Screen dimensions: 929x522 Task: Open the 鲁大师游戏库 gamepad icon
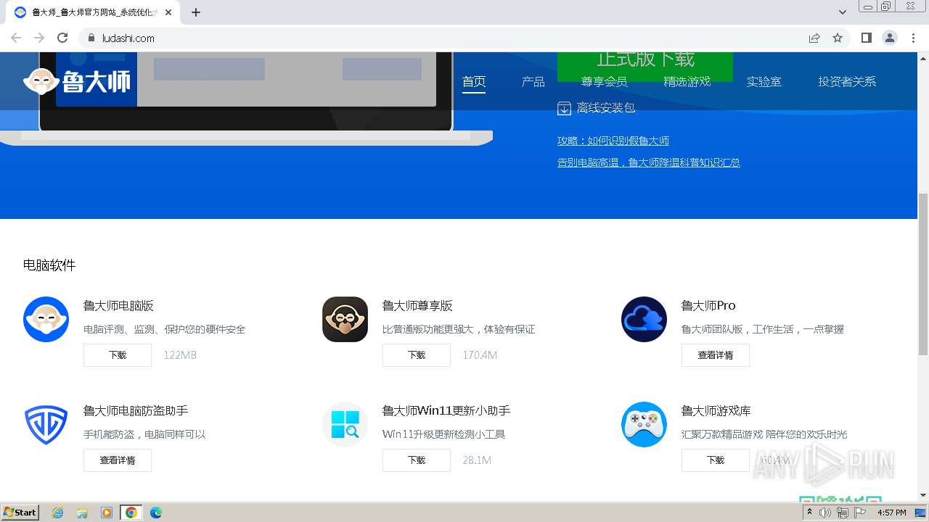644,424
